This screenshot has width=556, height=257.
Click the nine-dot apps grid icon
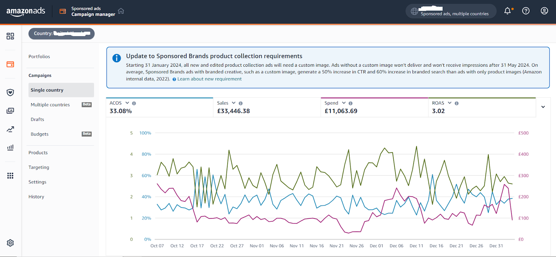click(x=10, y=176)
